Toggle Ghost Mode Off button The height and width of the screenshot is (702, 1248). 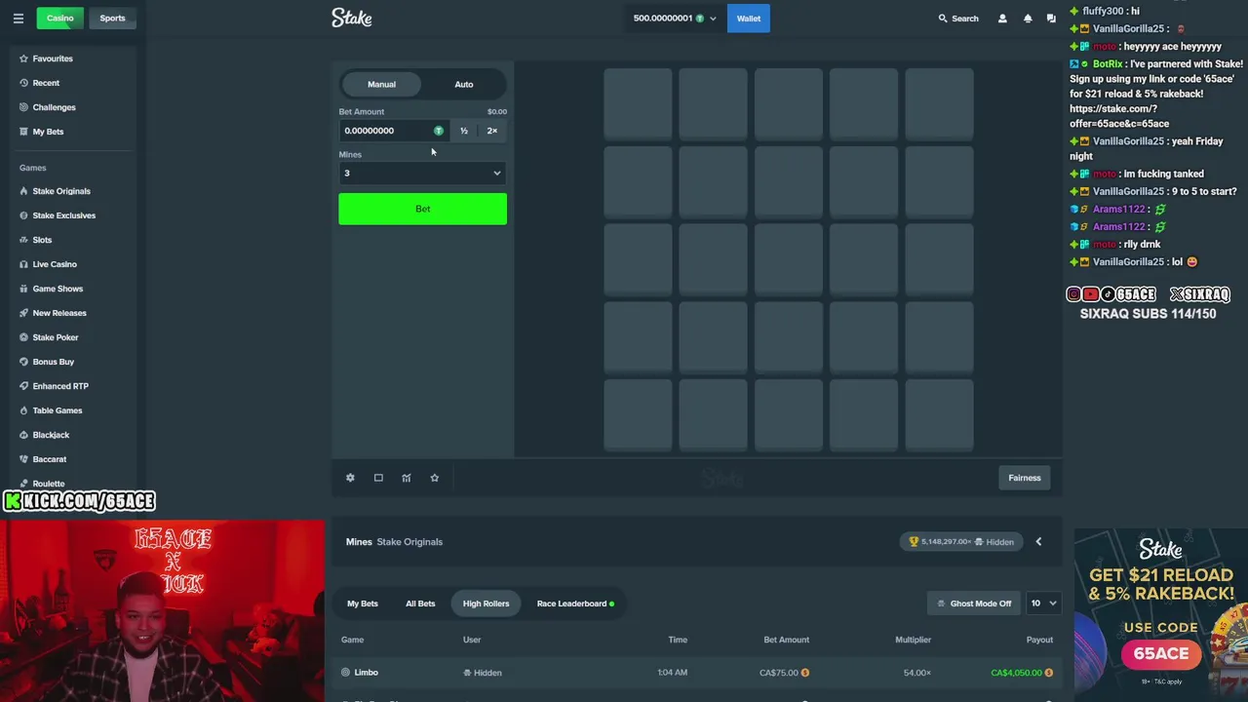(973, 604)
